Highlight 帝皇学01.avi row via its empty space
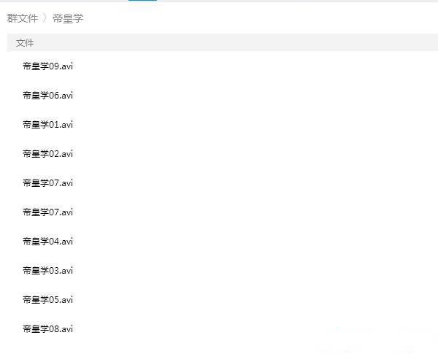This screenshot has height=354, width=438. coord(251,125)
